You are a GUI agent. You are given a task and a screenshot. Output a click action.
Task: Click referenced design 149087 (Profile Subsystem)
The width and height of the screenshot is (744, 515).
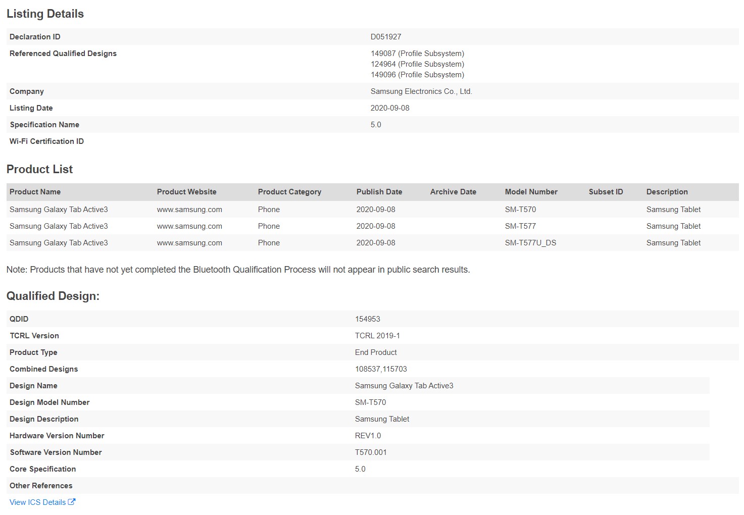tap(417, 54)
